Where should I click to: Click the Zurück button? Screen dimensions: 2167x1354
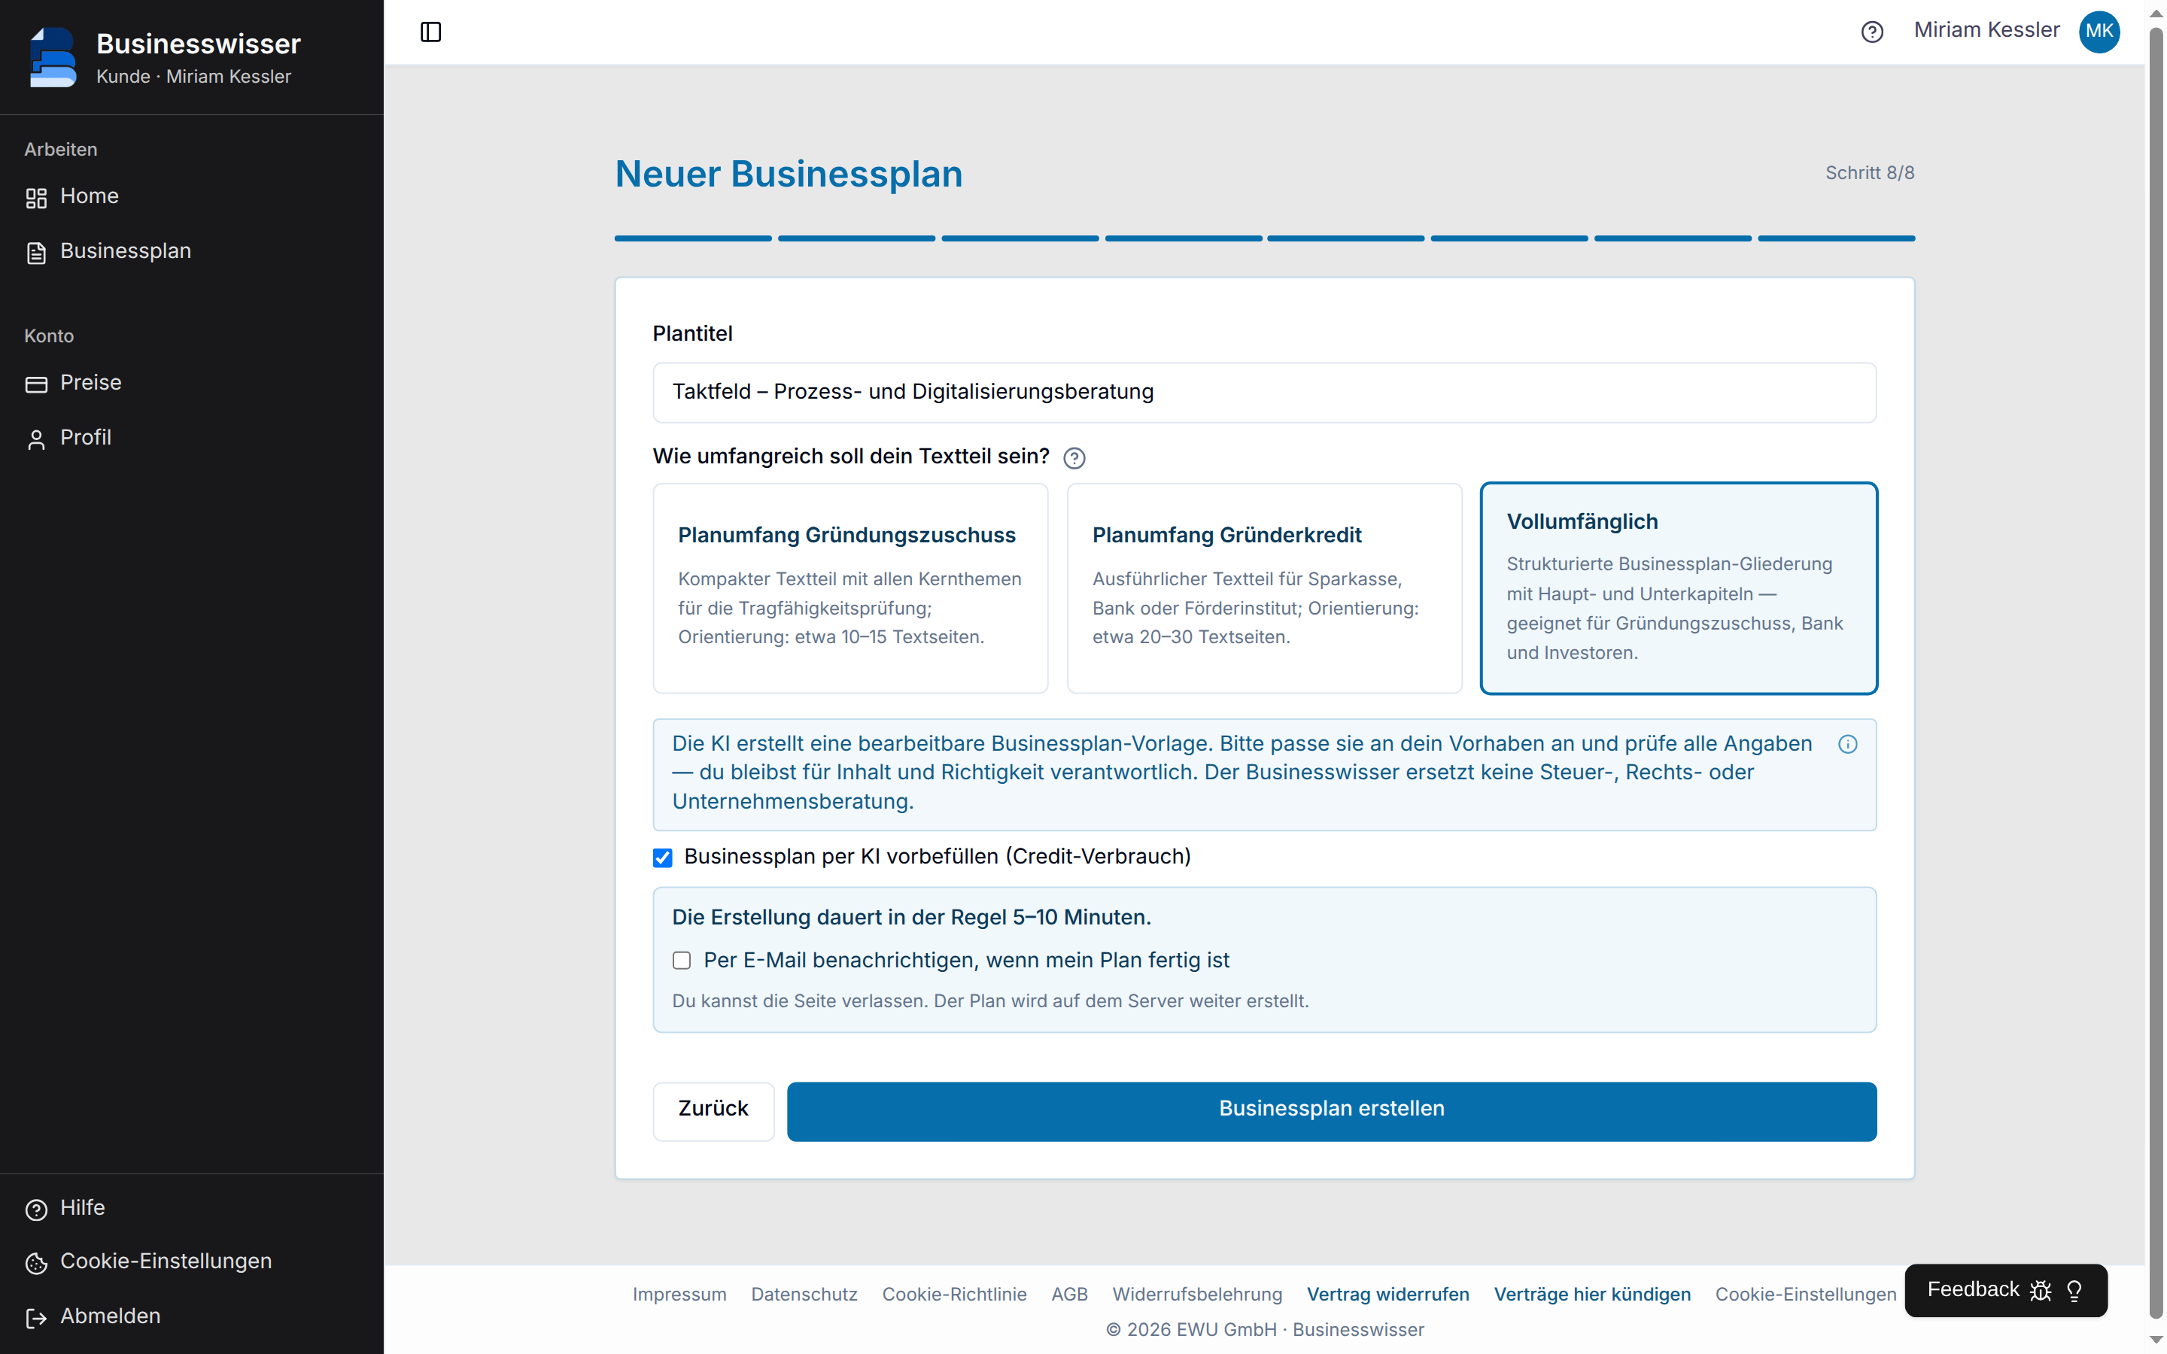pos(713,1110)
